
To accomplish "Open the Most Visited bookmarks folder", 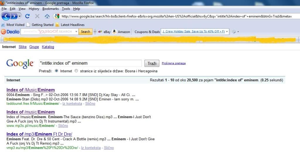I will [13, 25].
